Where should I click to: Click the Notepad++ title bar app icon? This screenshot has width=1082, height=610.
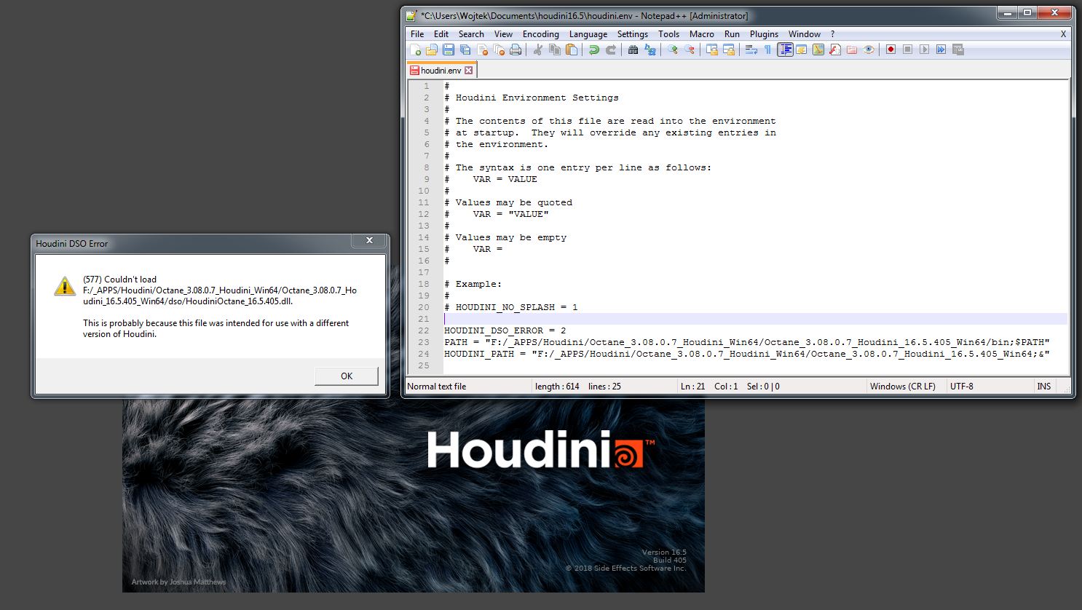412,15
